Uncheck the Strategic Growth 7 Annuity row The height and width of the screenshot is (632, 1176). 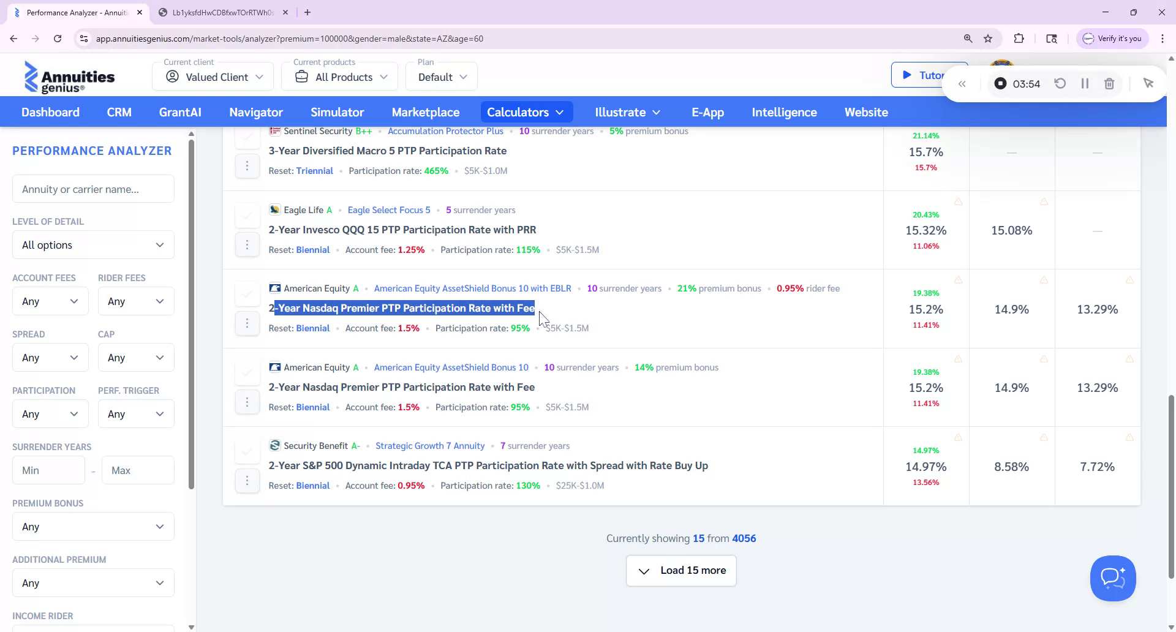tap(247, 450)
